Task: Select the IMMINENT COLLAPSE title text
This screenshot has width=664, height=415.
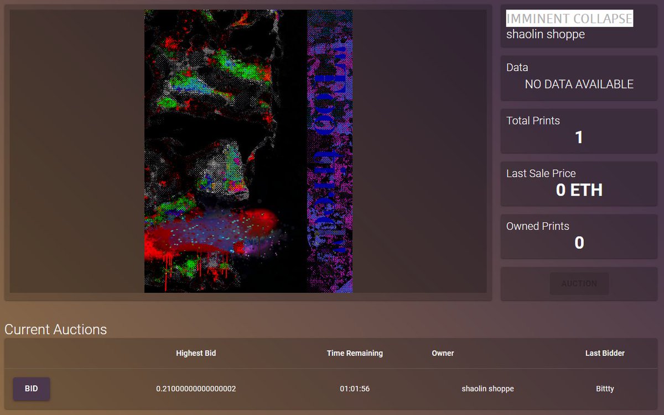Action: [x=569, y=18]
